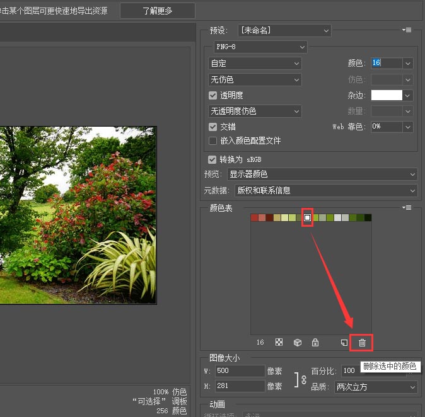
Task: Open the 无仿色 dither method dropdown
Action: (x=255, y=79)
